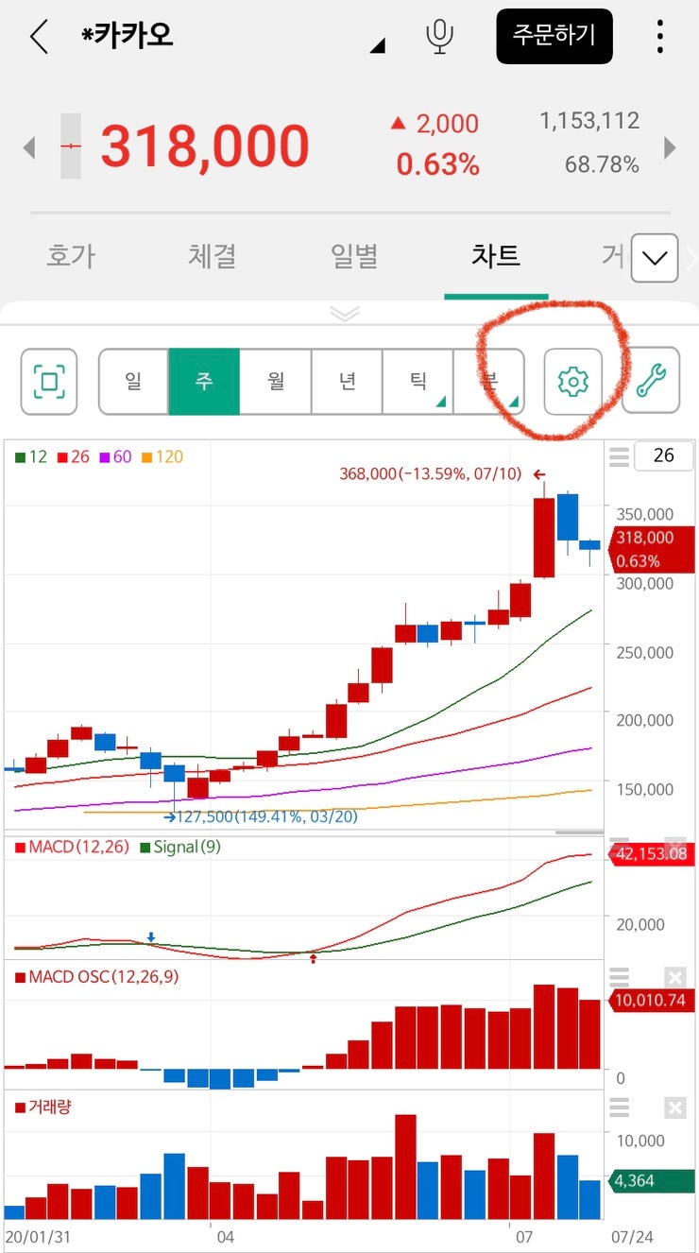Expand the tab list chevron button

655,258
